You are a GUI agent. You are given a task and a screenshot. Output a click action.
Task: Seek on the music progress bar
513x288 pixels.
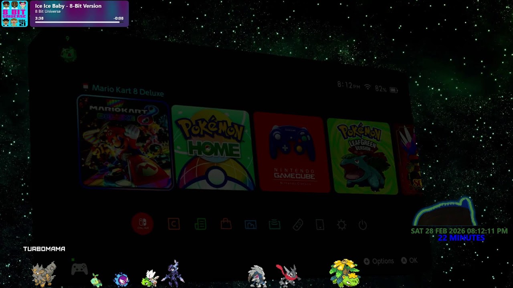pyautogui.click(x=79, y=22)
